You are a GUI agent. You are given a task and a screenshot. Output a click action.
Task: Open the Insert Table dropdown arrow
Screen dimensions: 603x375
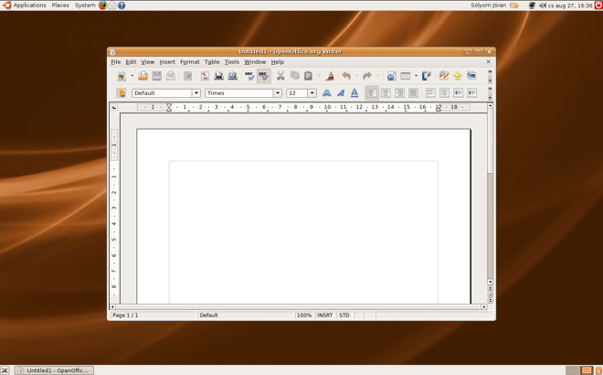[x=416, y=76]
